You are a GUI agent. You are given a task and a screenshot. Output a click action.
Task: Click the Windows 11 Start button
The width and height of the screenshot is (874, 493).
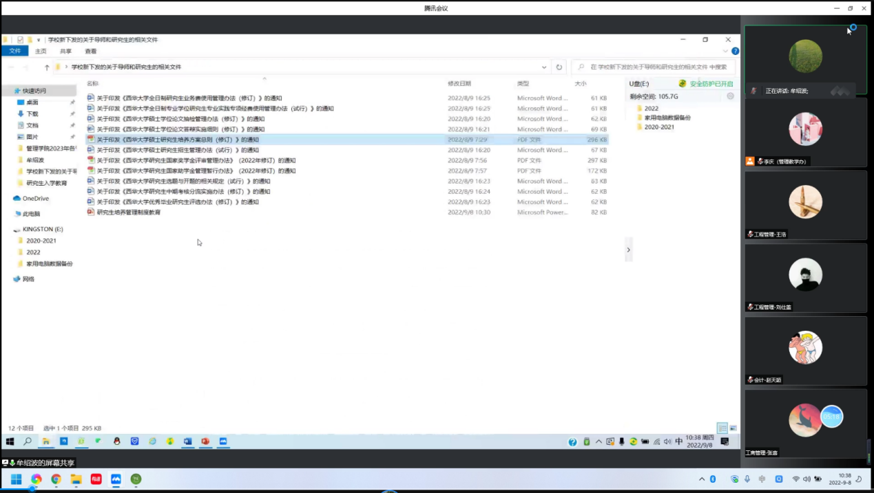[16, 479]
